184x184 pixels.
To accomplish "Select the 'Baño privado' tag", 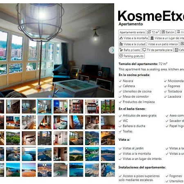I will pos(130,50).
